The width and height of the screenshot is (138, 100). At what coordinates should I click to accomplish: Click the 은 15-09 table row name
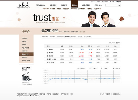[50, 53]
